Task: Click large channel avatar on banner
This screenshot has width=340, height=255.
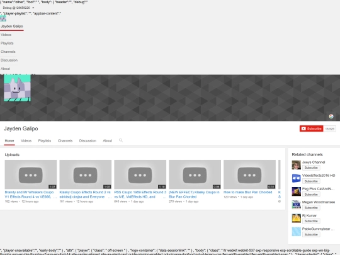Action: [17, 88]
